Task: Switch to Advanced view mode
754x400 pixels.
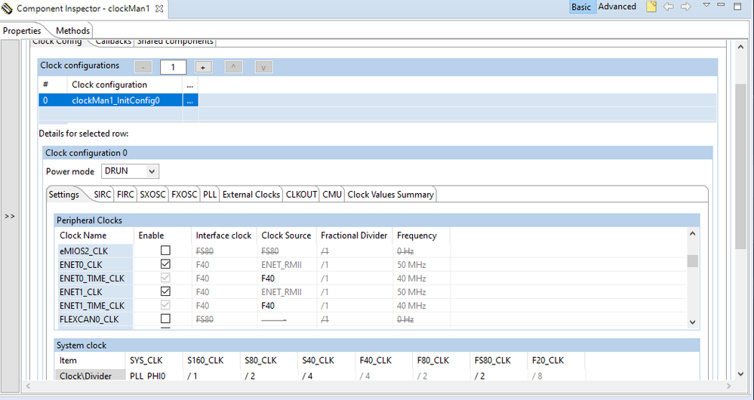Action: [x=617, y=7]
